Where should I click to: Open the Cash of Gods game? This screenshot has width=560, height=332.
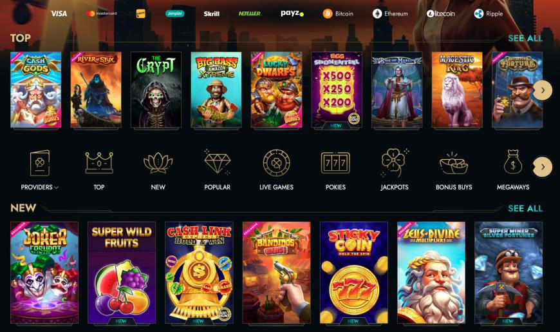35,90
